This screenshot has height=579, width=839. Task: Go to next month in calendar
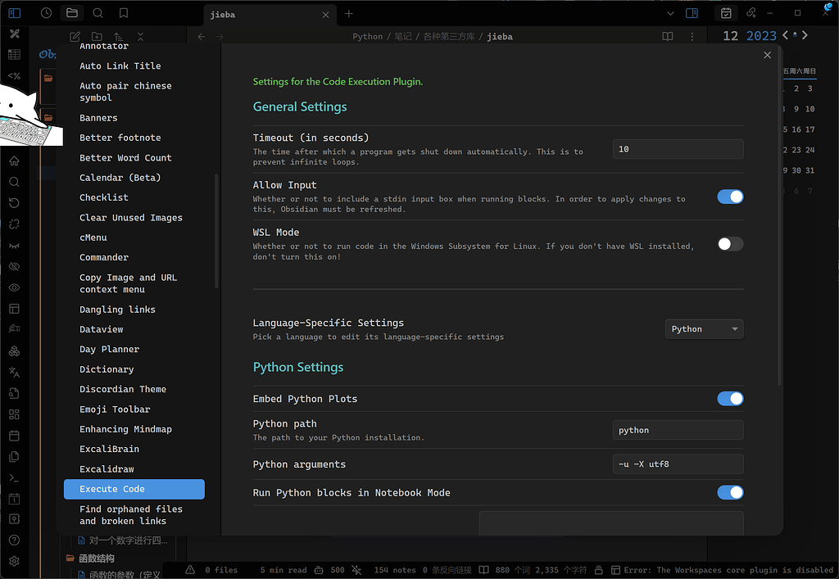coord(805,35)
